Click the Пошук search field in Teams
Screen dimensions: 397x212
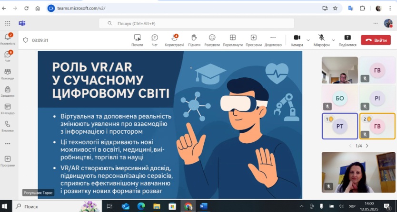[196, 23]
